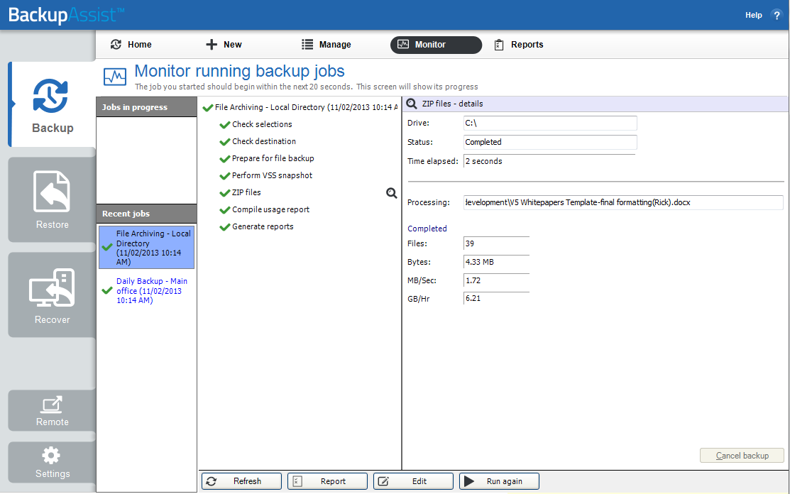Open the Backup section in sidebar
790x494 pixels.
click(53, 104)
